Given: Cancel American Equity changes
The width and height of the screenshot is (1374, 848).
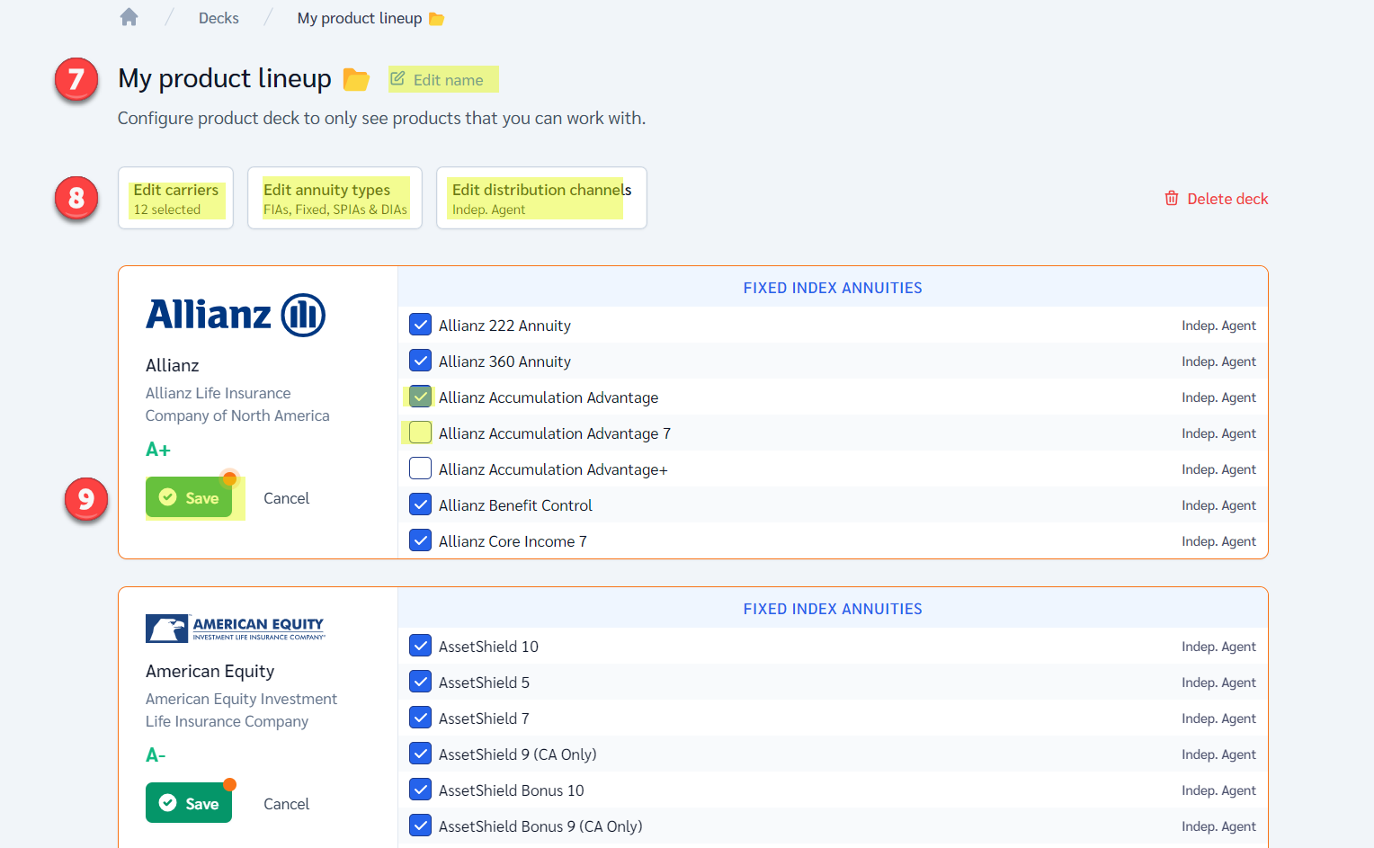Looking at the screenshot, I should pos(286,804).
